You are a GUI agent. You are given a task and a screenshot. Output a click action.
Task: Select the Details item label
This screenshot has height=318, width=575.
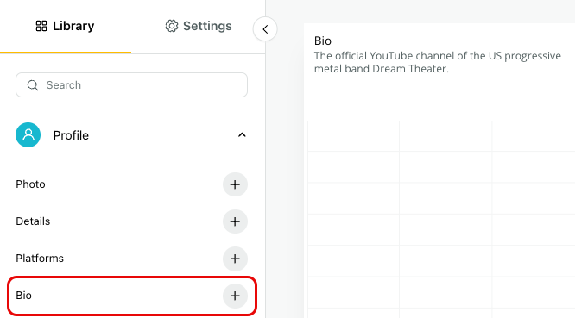click(33, 221)
